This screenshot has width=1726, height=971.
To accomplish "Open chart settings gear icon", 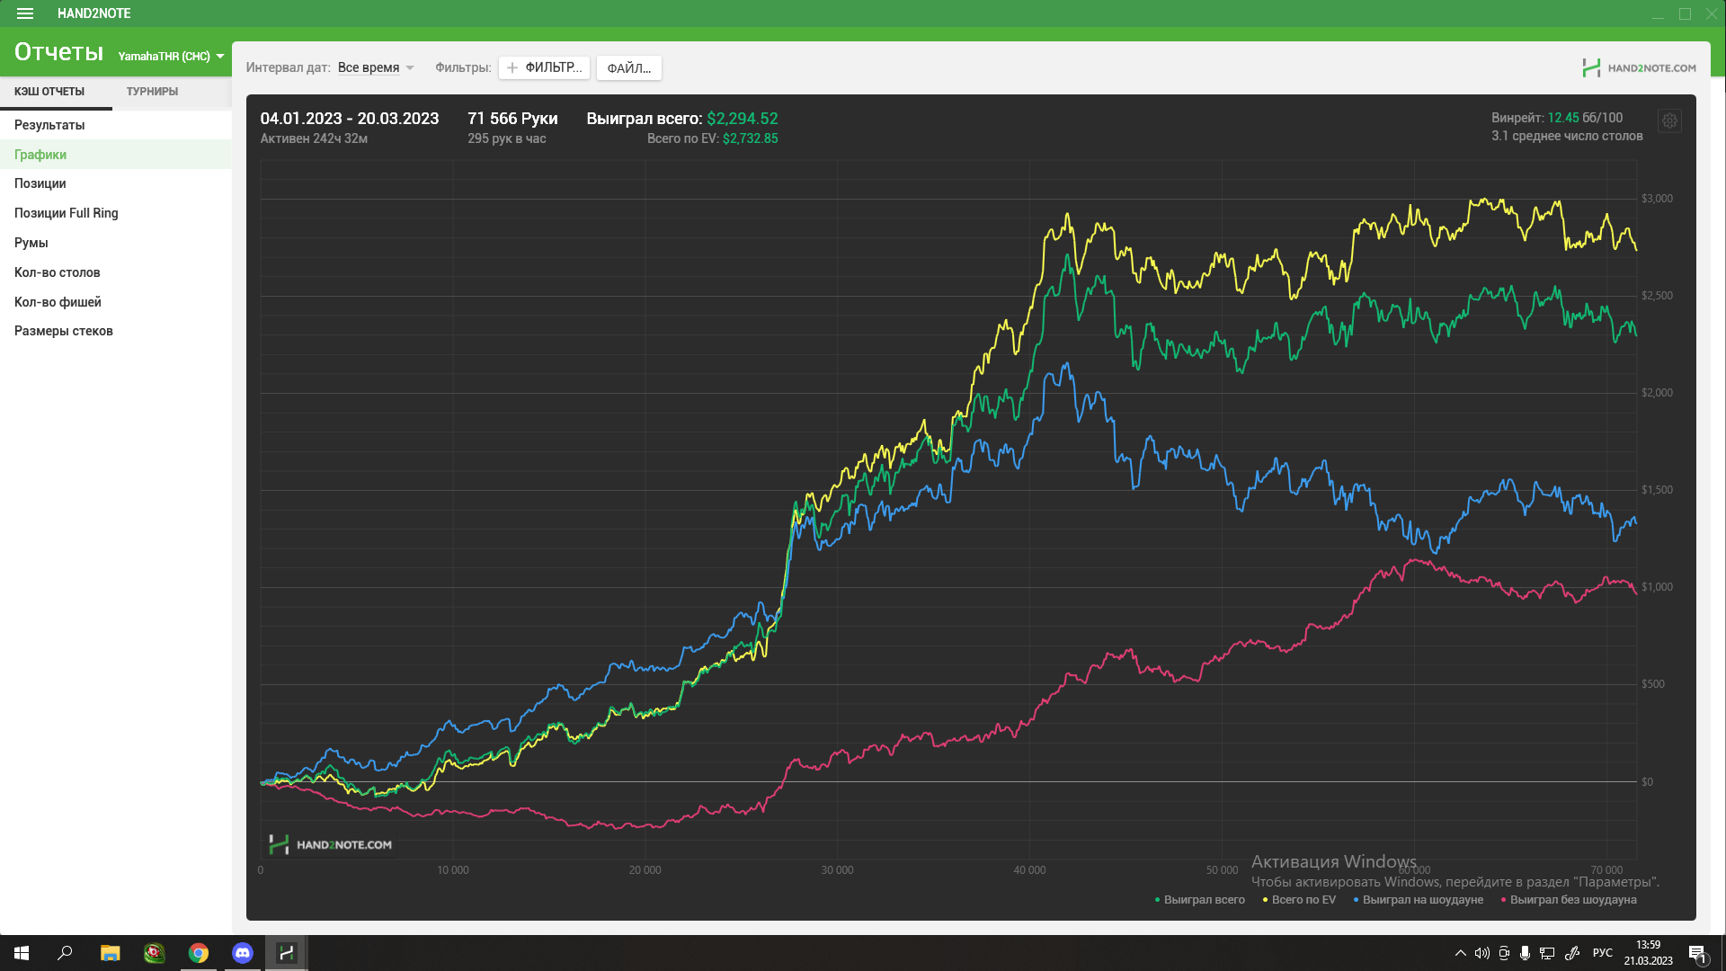I will [1669, 121].
